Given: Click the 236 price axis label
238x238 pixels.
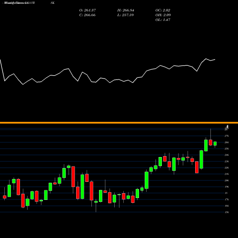Looking at the screenshot, I should point(227,161).
